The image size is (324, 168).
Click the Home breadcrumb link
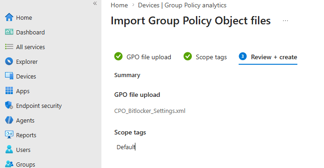(119, 5)
